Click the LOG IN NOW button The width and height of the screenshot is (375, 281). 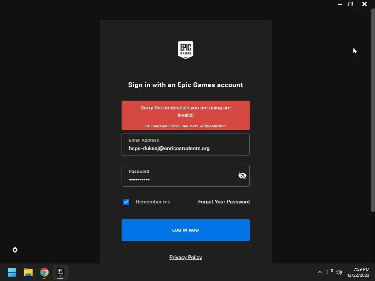(186, 230)
